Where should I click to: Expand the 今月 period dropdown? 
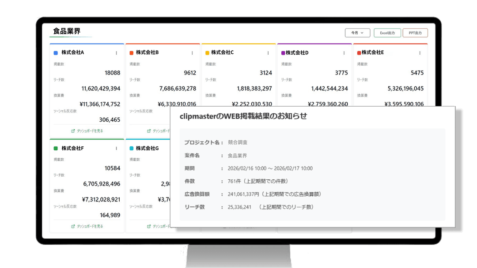tap(357, 33)
